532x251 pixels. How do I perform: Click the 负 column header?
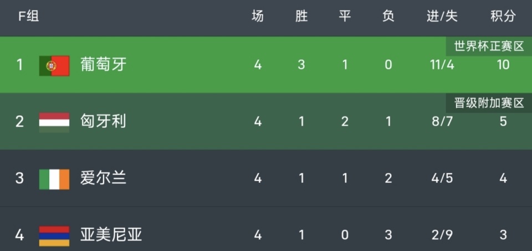[x=388, y=17]
